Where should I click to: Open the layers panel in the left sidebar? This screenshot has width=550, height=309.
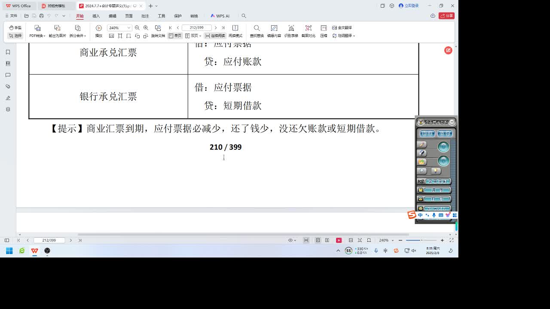[8, 109]
